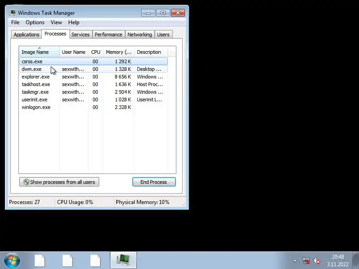Minimize the Task Manager window
The height and width of the screenshot is (269, 359).
[149, 13]
